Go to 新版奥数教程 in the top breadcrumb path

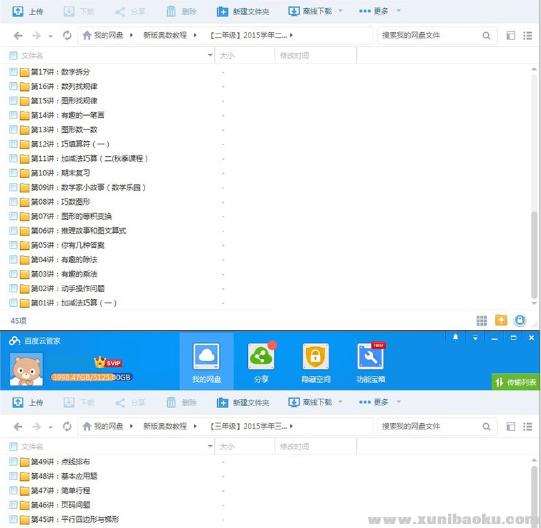[164, 36]
